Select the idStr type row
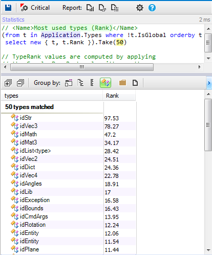This screenshot has width=212, height=255. point(69,118)
